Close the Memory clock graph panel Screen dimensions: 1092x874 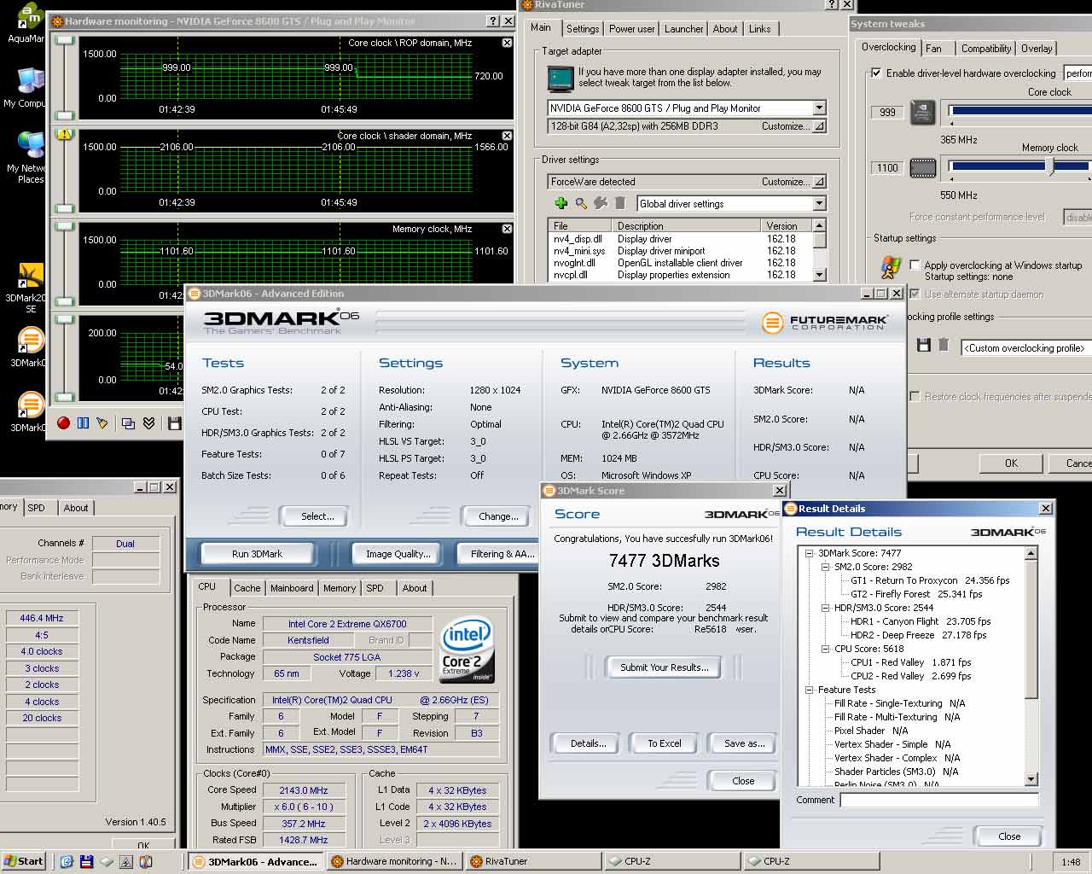(x=507, y=229)
